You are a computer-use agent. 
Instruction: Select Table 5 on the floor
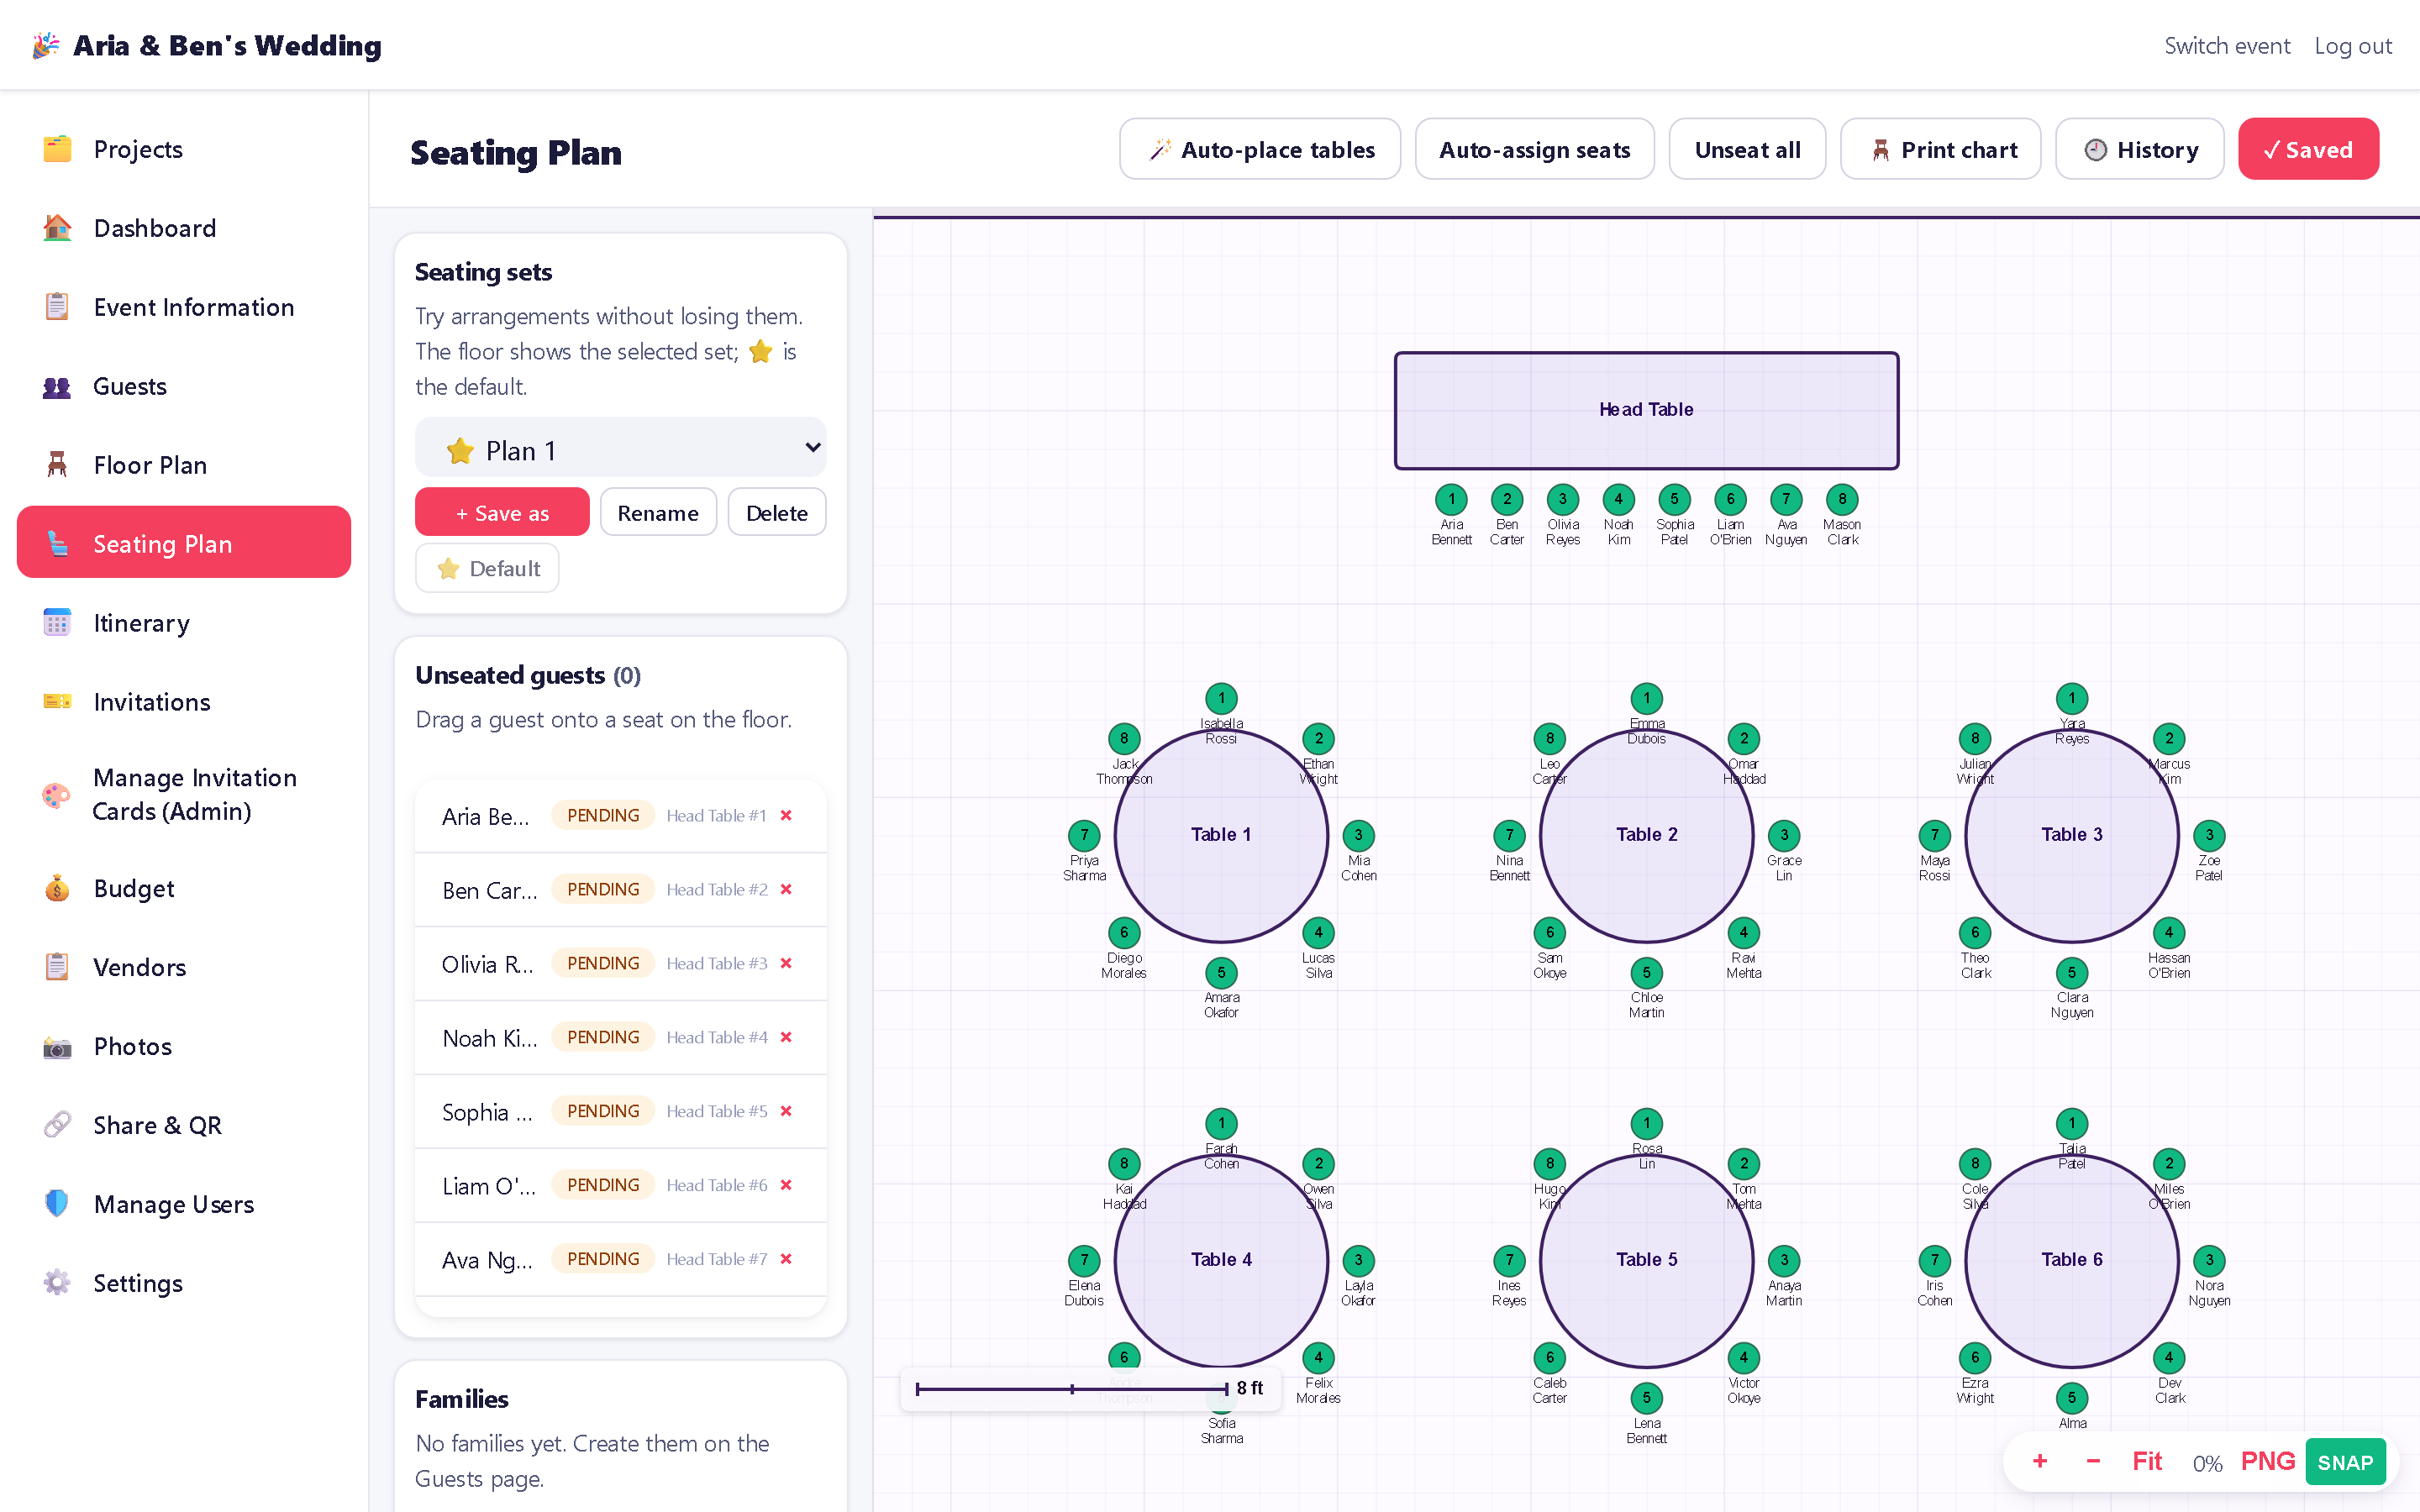point(1646,1260)
